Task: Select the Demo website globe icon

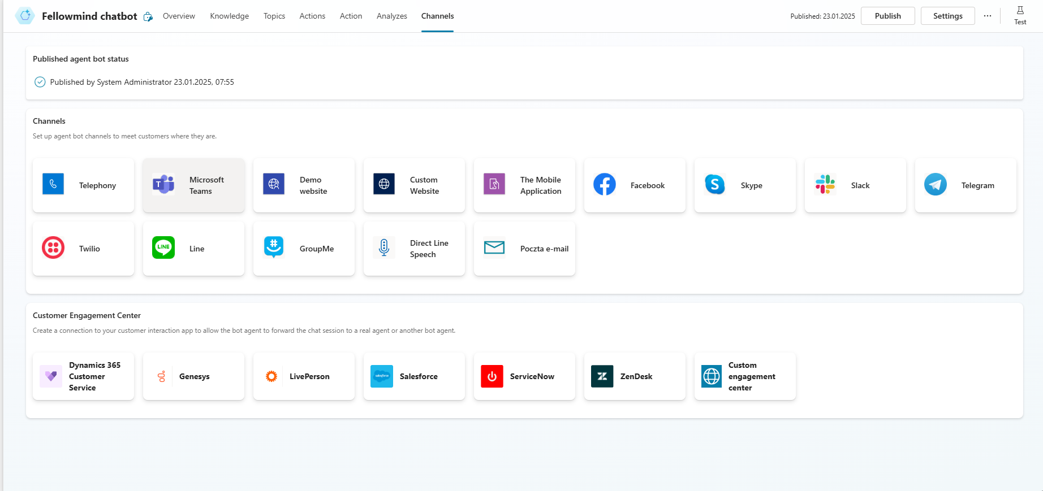Action: point(274,184)
